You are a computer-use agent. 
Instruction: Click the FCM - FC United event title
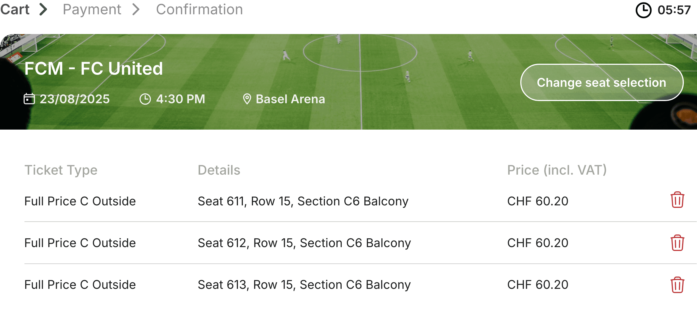[x=94, y=68]
